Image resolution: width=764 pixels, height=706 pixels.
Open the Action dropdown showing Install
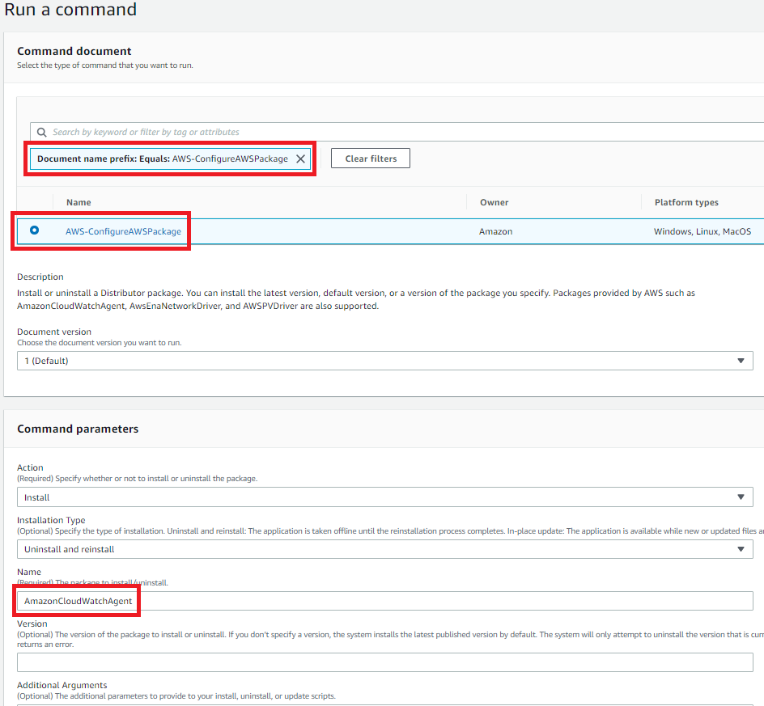[384, 497]
